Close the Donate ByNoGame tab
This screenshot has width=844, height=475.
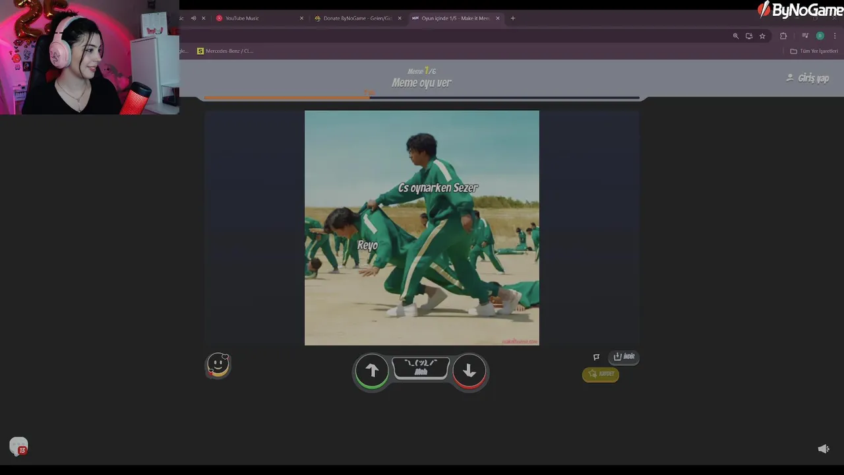tap(400, 18)
